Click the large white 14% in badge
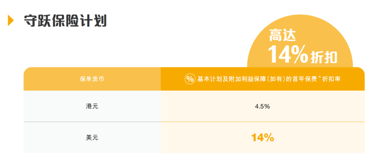 click(288, 55)
